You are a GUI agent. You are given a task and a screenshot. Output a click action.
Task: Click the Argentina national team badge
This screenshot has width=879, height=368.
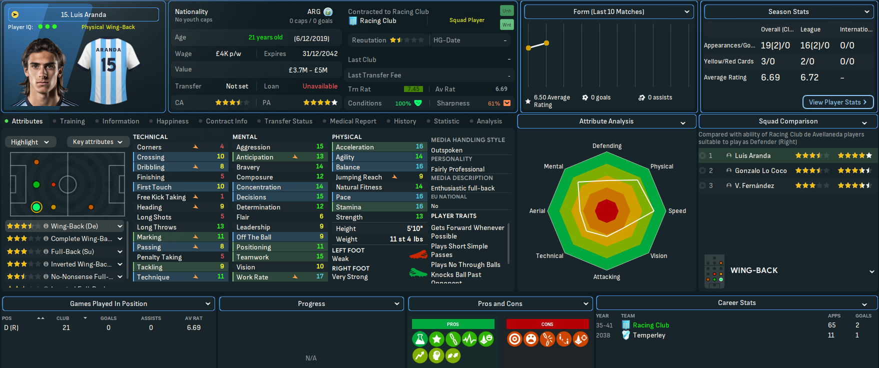(328, 11)
